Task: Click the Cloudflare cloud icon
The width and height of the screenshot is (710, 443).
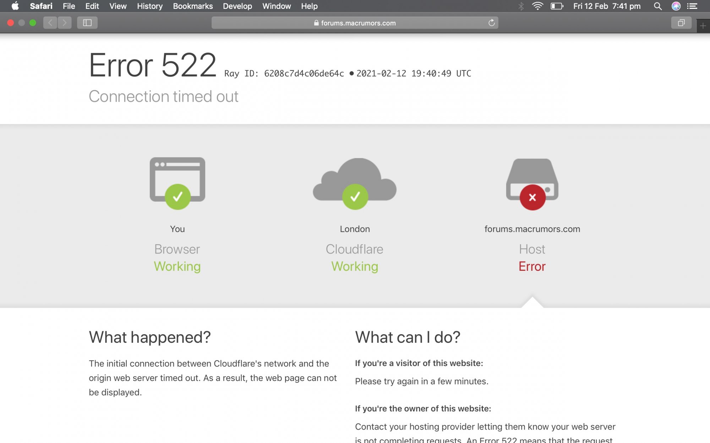Action: coord(355,184)
